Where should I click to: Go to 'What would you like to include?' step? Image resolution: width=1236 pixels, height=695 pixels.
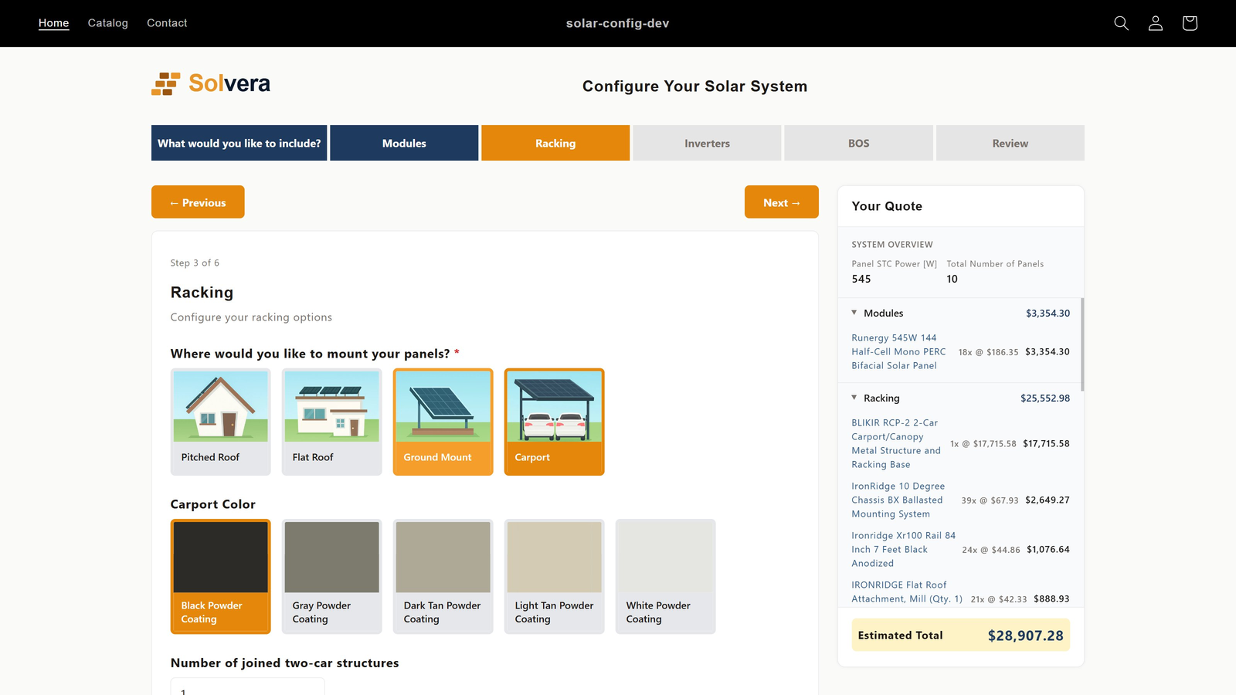click(239, 143)
